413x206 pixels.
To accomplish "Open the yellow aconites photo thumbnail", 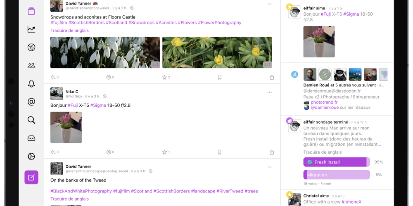I will tap(217, 53).
